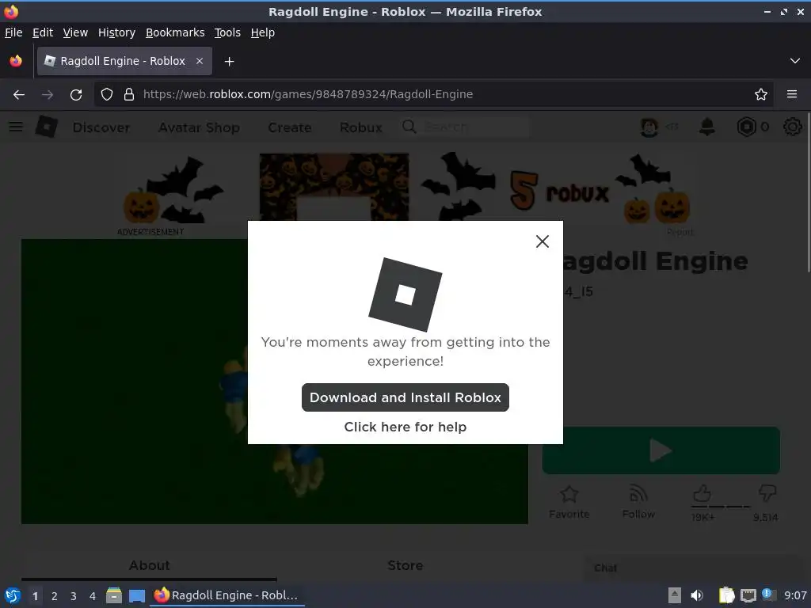
Task: Open the Robux nav link
Action: 361,127
